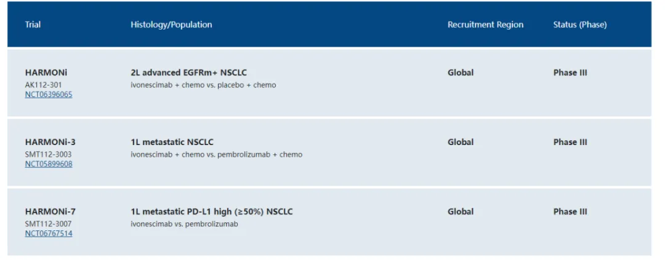Select the HARMONi-7 trial name

pos(50,211)
